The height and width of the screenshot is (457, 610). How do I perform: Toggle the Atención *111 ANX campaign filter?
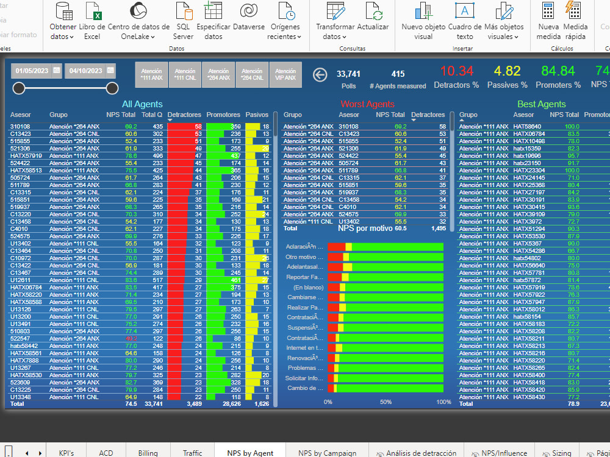[x=151, y=74]
